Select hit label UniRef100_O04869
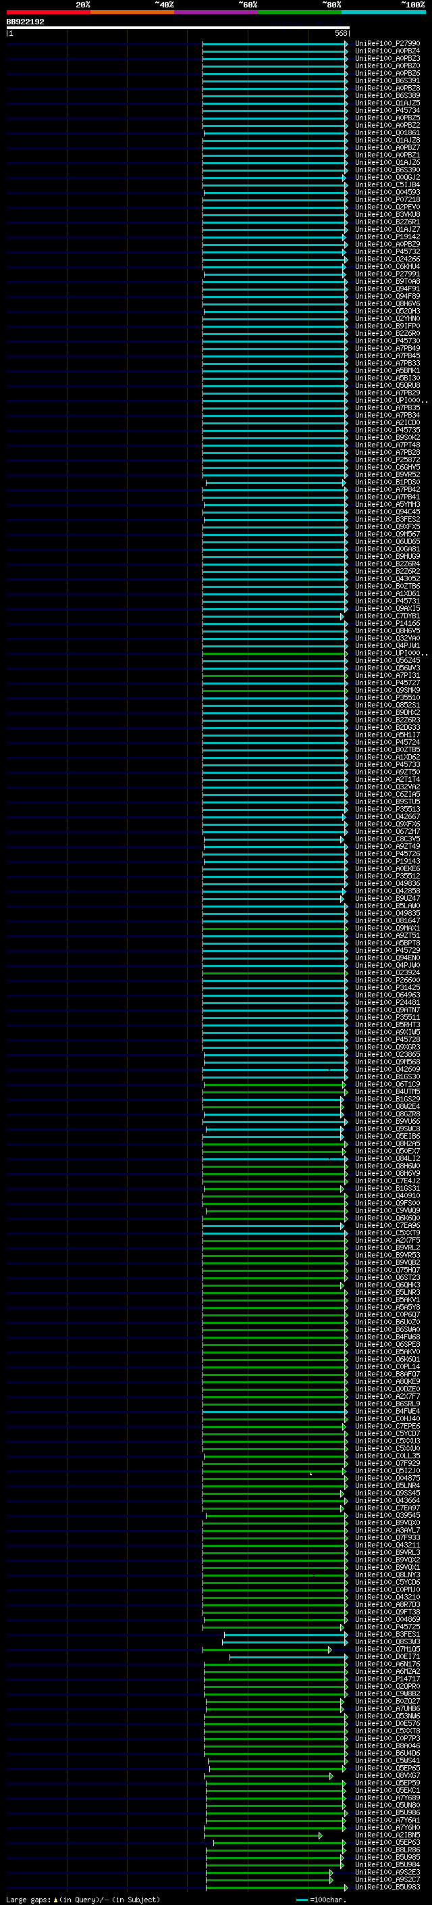The height and width of the screenshot is (1905, 432). tap(387, 1620)
